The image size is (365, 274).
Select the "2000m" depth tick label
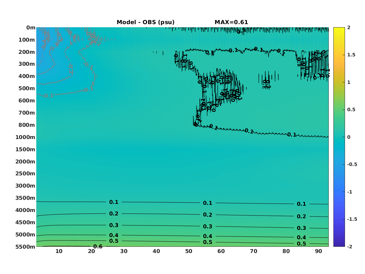click(25, 162)
